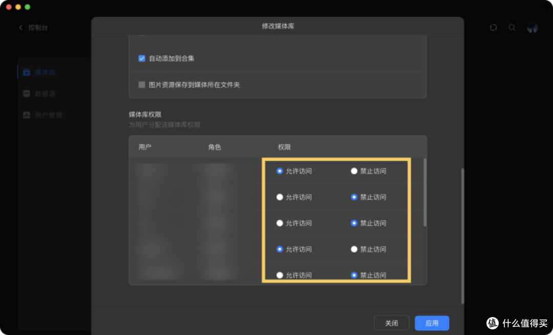Go back to 控制台 using the arrow
The image size is (553, 335).
20,28
